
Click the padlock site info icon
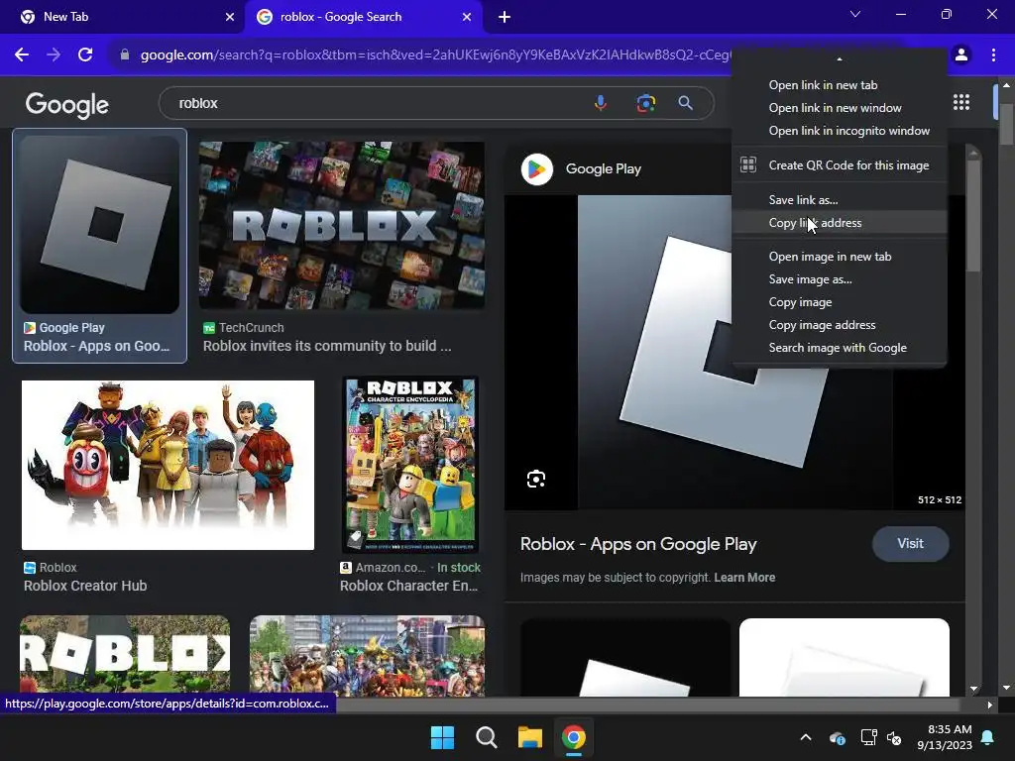pyautogui.click(x=125, y=55)
